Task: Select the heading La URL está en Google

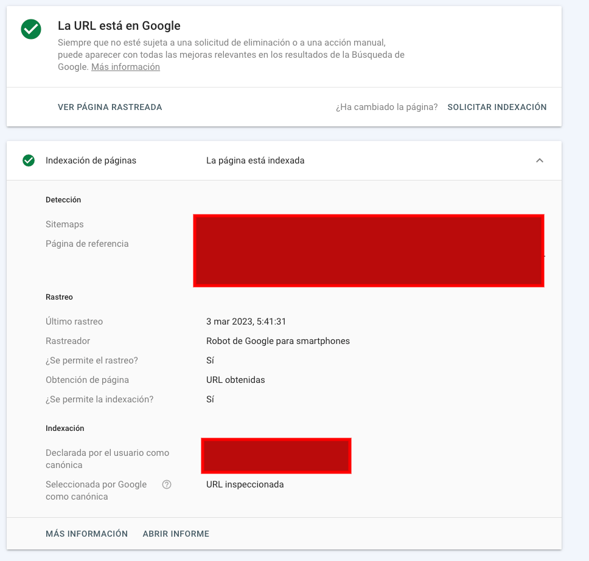Action: [x=119, y=26]
